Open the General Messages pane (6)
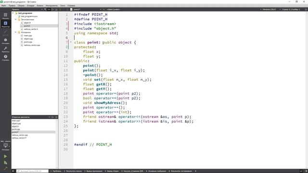This screenshot has width=308, height=173. pyautogui.click(x=156, y=171)
